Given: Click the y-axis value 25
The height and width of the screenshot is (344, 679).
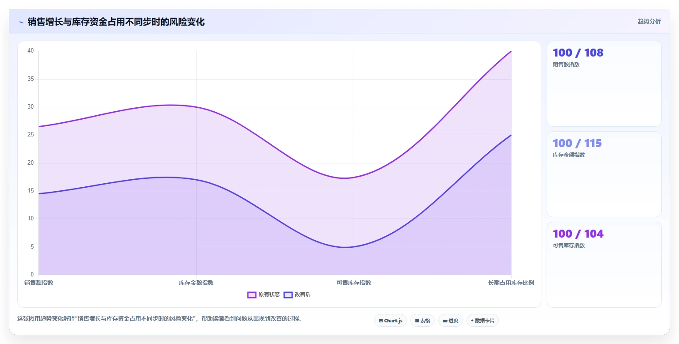Looking at the screenshot, I should (31, 135).
